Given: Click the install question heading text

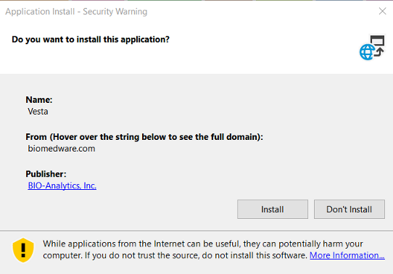Looking at the screenshot, I should [91, 40].
